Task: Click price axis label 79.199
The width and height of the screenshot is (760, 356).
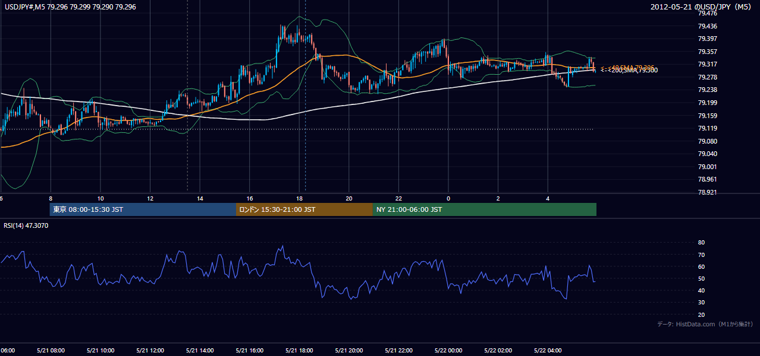Action: pyautogui.click(x=707, y=103)
